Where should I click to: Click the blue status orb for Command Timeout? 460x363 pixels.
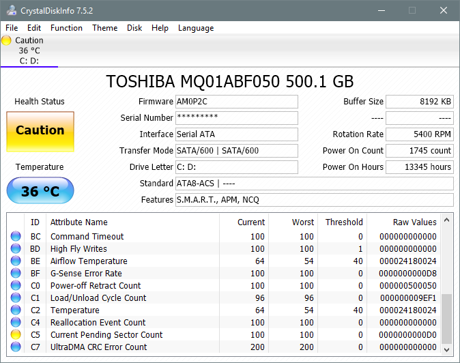(16, 236)
